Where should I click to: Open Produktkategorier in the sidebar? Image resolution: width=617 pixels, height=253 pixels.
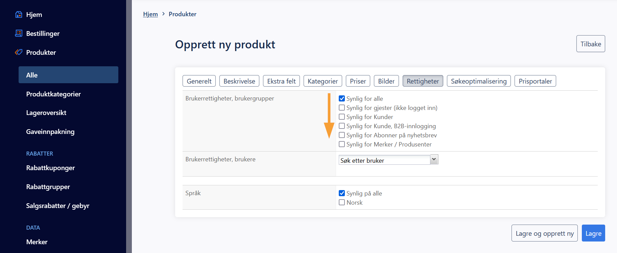53,94
